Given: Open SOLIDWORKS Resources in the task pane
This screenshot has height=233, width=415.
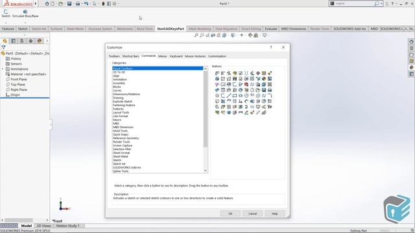Looking at the screenshot, I should pyautogui.click(x=411, y=41).
